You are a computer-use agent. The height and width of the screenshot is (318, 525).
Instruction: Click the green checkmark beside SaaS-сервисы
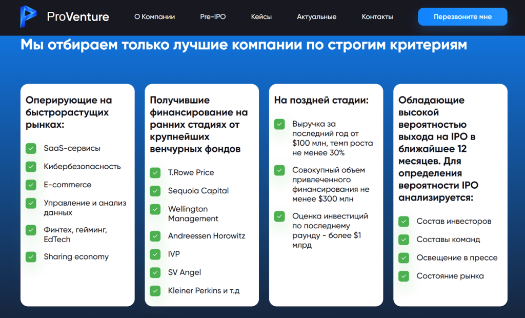[31, 149]
